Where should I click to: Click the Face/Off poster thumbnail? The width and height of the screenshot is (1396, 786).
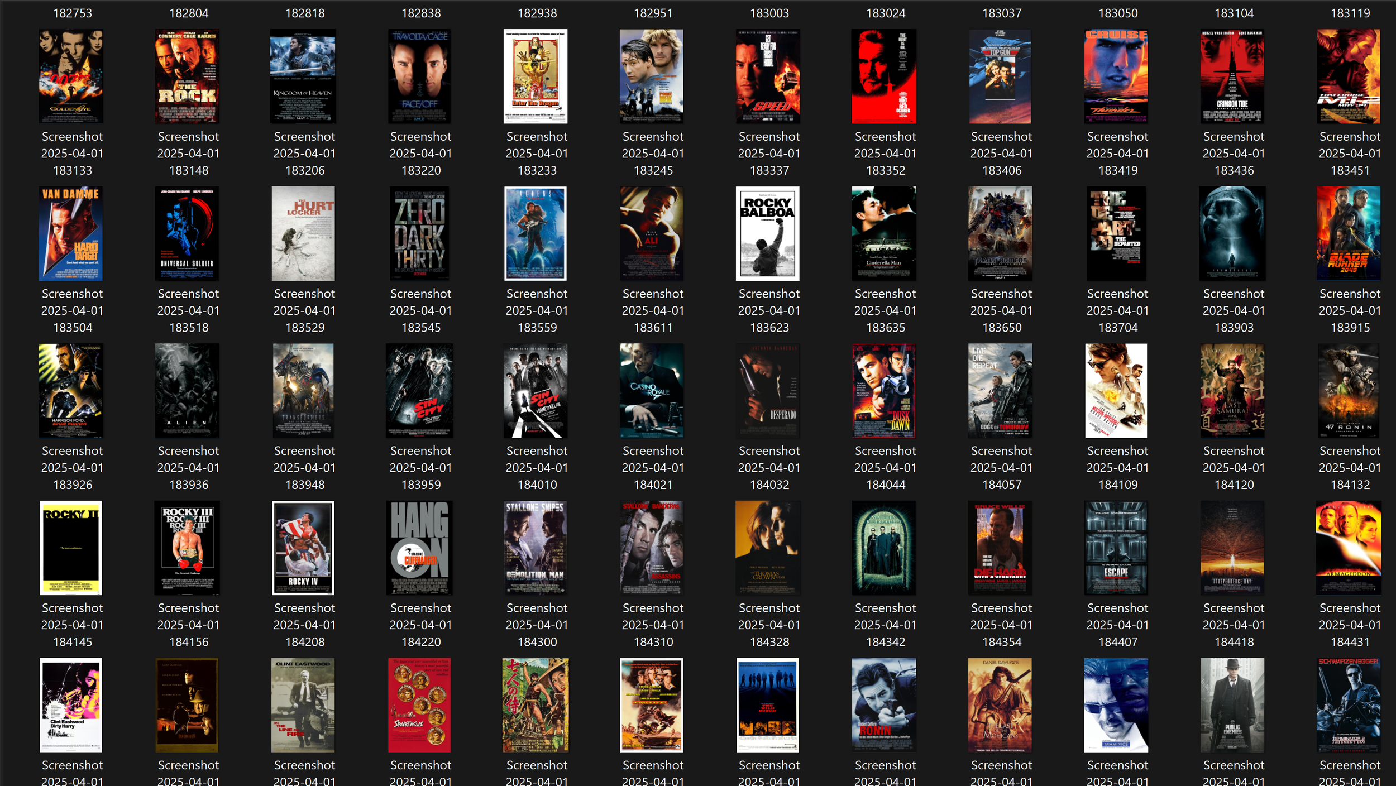pyautogui.click(x=419, y=76)
